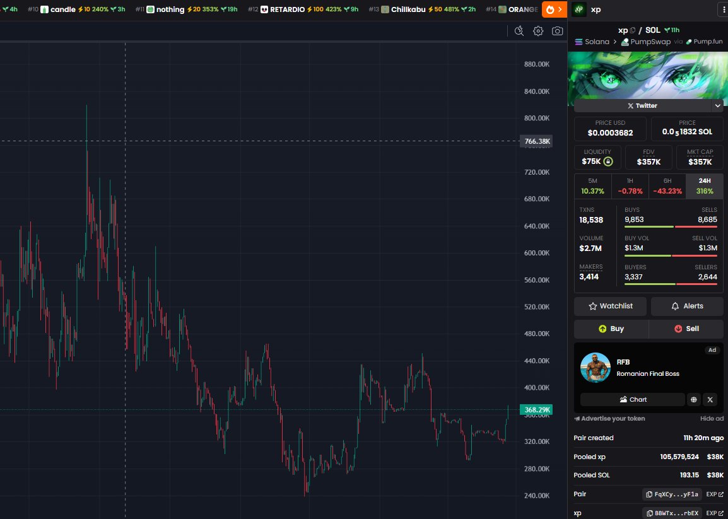Open the token's Twitter link
Viewport: 728px width, 519px height.
click(x=642, y=106)
